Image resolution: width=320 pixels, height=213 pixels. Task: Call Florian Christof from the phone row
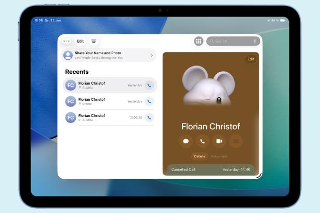[x=149, y=101]
